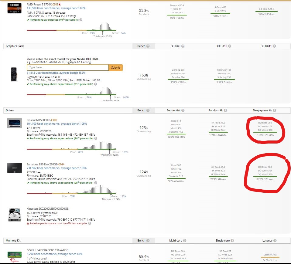Open help for Drives Bench column
Viewport: 291px width, 264px height.
pos(149,110)
